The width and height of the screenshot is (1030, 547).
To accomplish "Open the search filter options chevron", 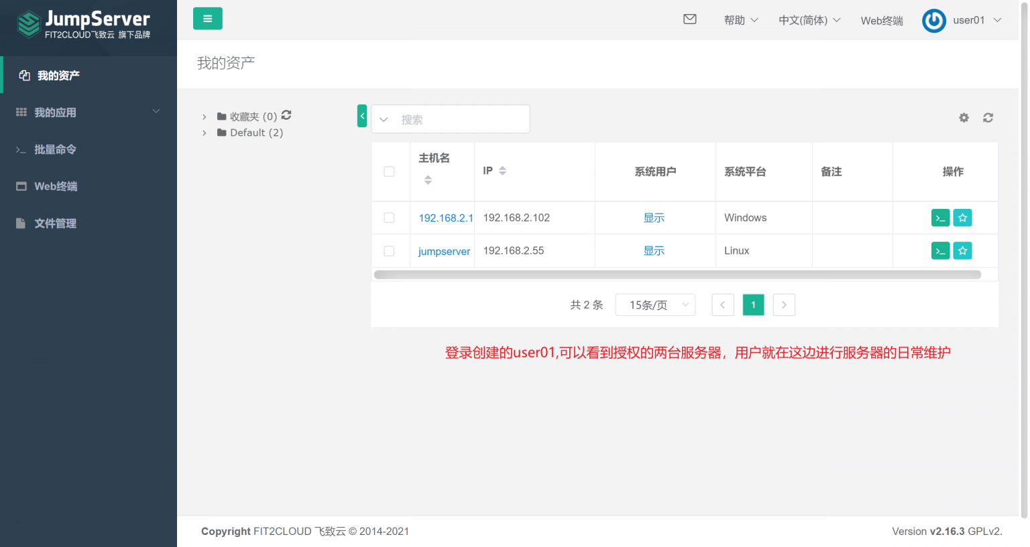I will [384, 119].
